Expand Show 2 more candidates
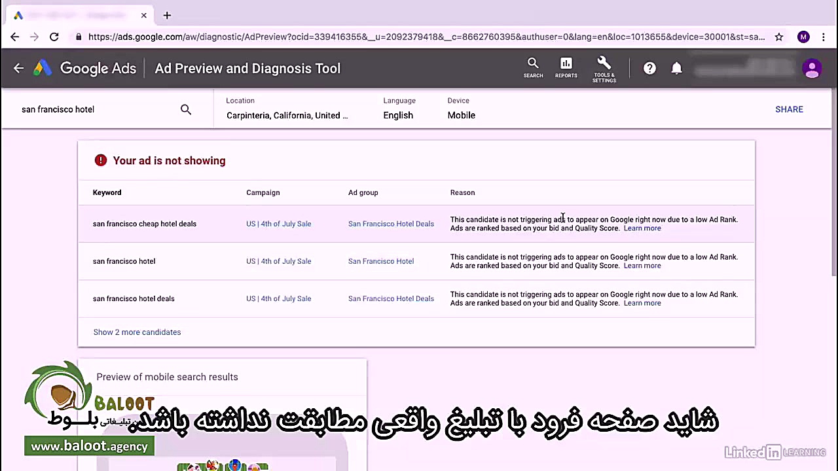 [137, 332]
